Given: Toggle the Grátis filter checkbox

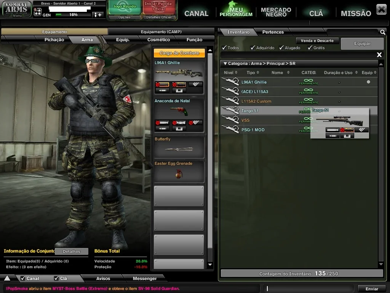Looking at the screenshot, I should [310, 47].
